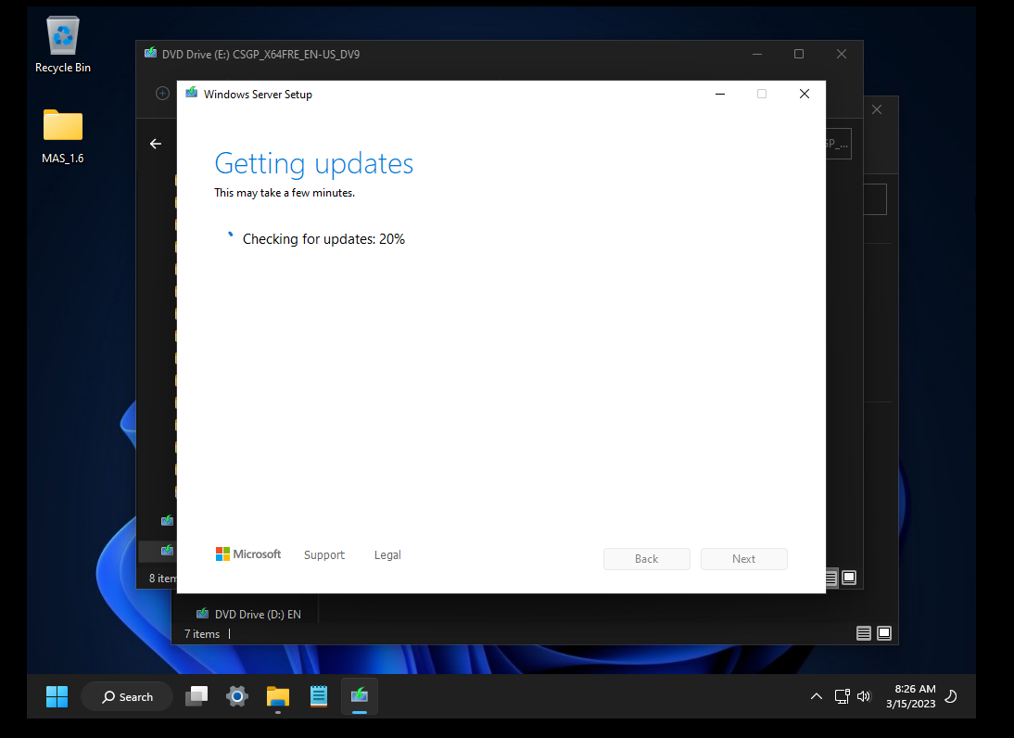Open taskbar Search box
The height and width of the screenshot is (738, 1014).
127,696
